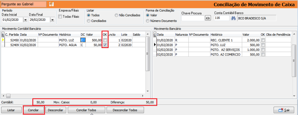Enable the Todas Filiais checkbox
The width and height of the screenshot is (298, 115).
click(x=60, y=17)
